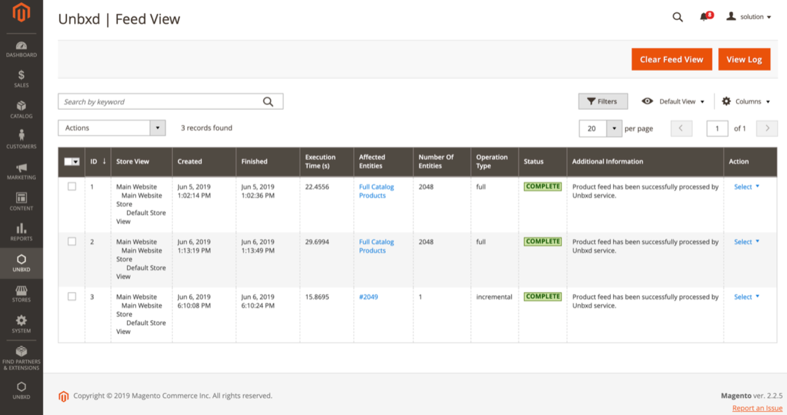Viewport: 787px width, 415px height.
Task: Open Select action for row 2
Action: click(x=747, y=242)
